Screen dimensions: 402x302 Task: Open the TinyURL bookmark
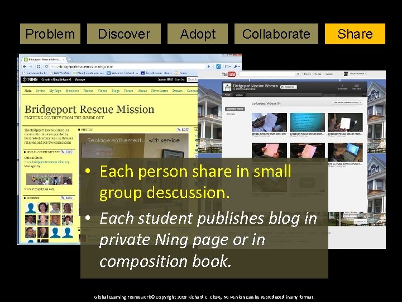(x=156, y=73)
